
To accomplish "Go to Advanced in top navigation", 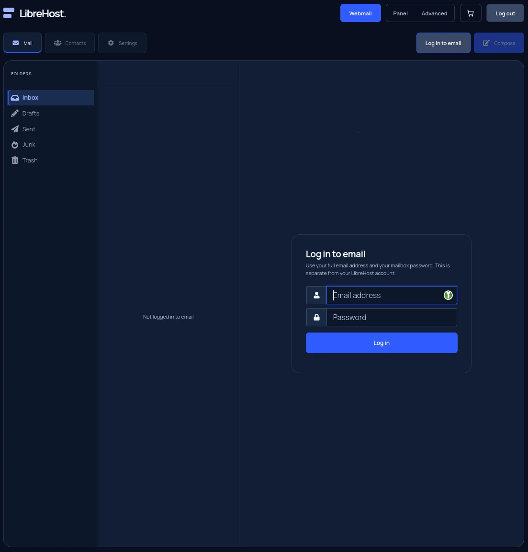I will [435, 13].
